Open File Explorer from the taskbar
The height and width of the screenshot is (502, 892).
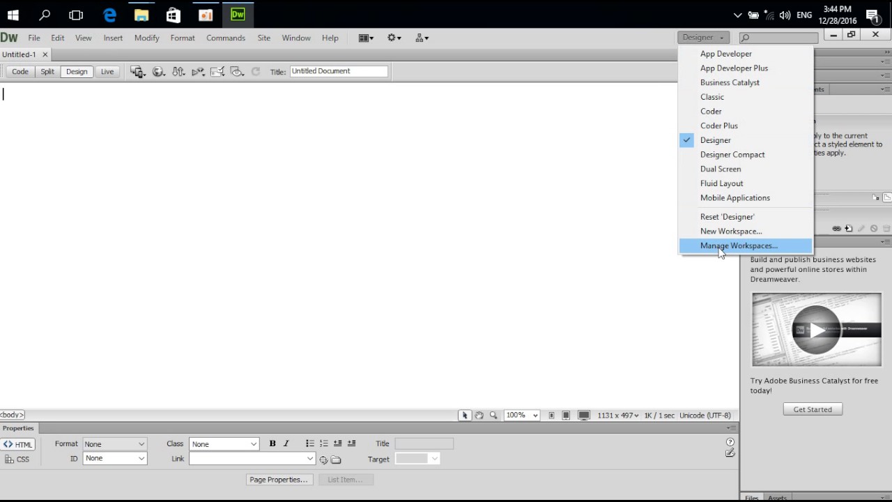coord(141,15)
